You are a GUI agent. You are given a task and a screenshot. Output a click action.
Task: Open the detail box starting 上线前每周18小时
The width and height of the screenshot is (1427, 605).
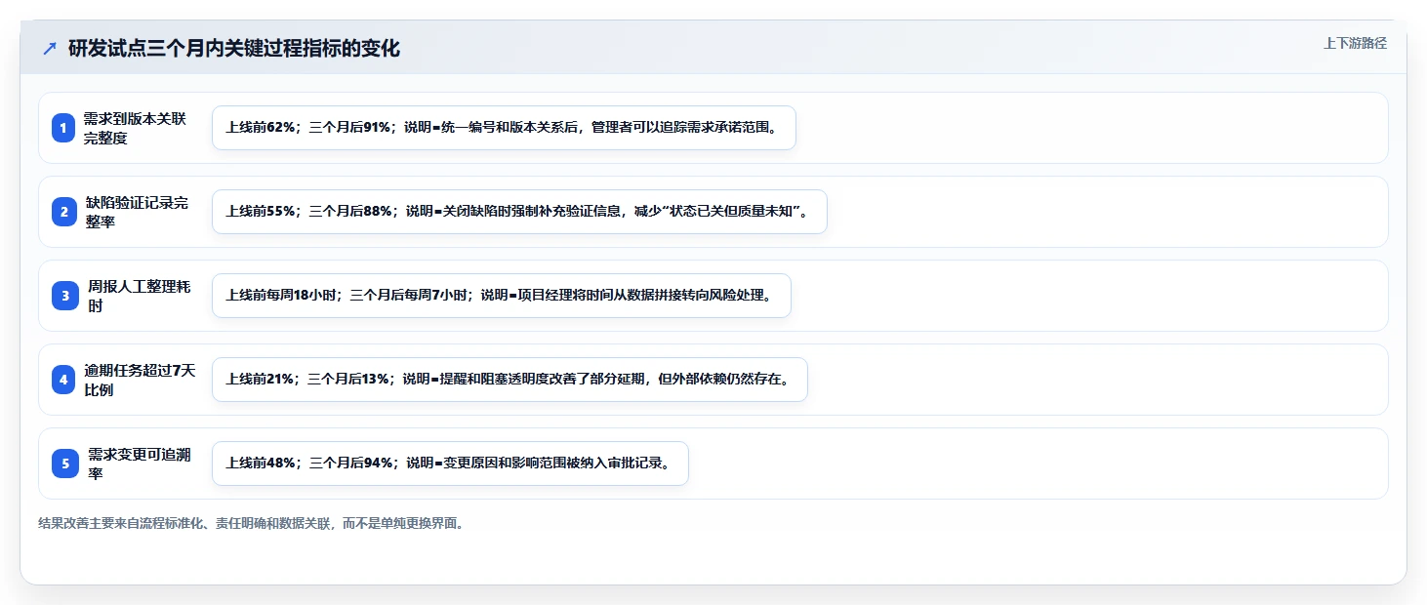[502, 296]
